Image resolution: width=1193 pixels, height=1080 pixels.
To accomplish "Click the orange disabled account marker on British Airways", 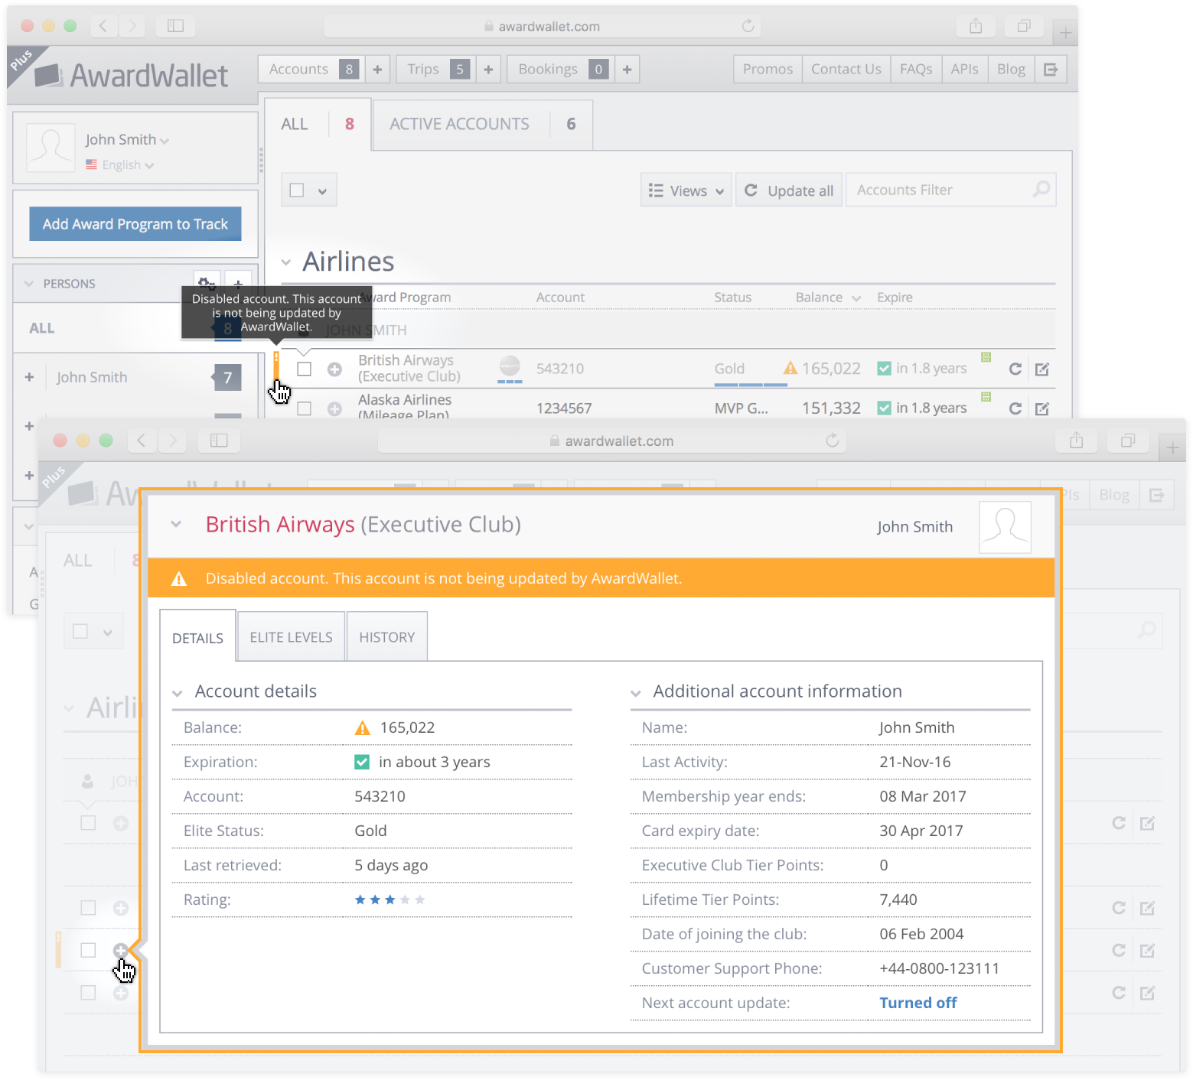I will [276, 365].
